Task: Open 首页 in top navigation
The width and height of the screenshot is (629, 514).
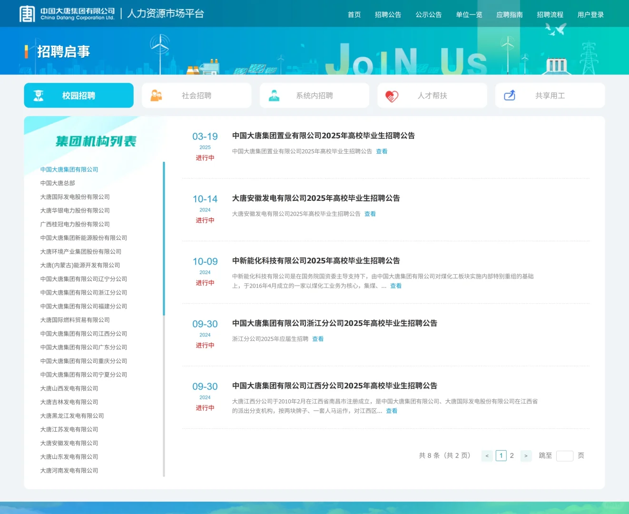Action: tap(354, 15)
